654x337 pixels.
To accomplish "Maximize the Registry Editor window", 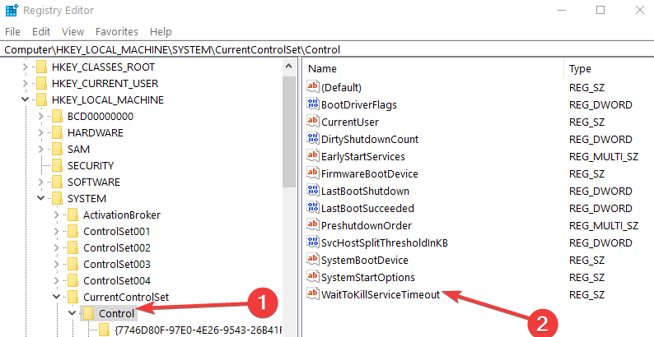I will point(600,10).
